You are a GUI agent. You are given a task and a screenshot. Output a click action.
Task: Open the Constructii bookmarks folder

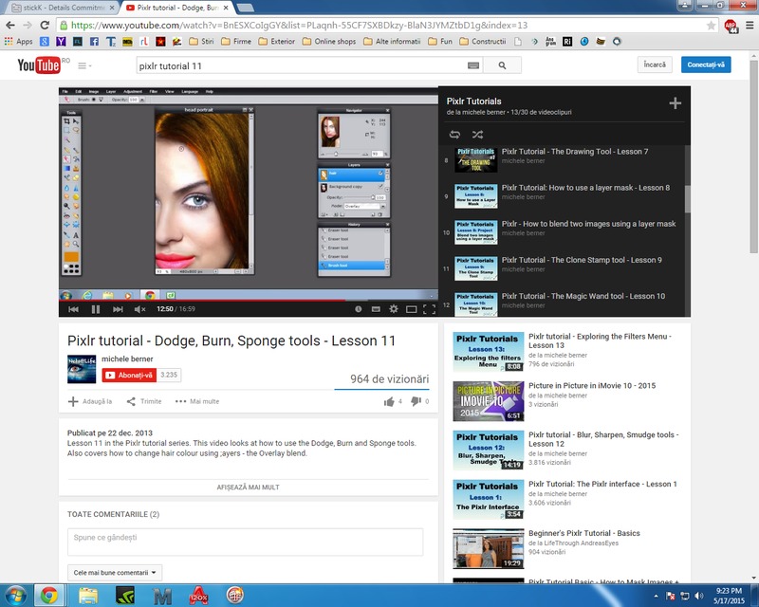coord(483,42)
